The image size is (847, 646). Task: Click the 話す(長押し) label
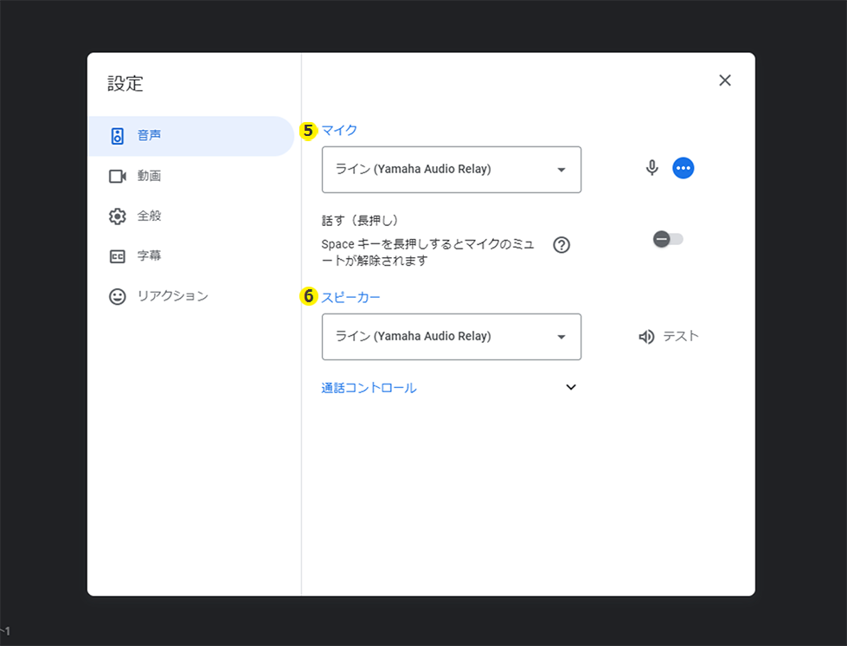(x=360, y=221)
